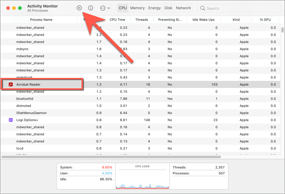
Task: Switch to the Memory tab
Action: pos(137,8)
